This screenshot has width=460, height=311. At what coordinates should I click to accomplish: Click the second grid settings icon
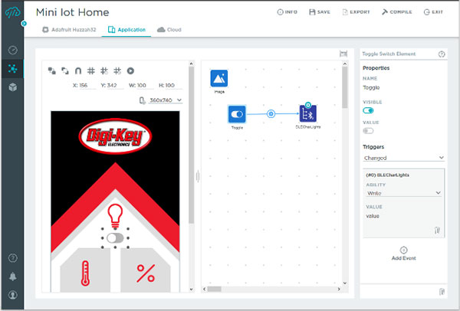point(104,70)
